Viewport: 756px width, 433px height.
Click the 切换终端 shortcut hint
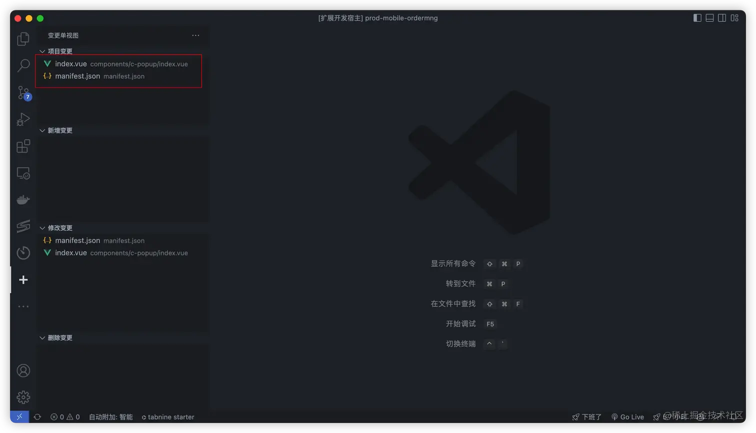point(477,343)
